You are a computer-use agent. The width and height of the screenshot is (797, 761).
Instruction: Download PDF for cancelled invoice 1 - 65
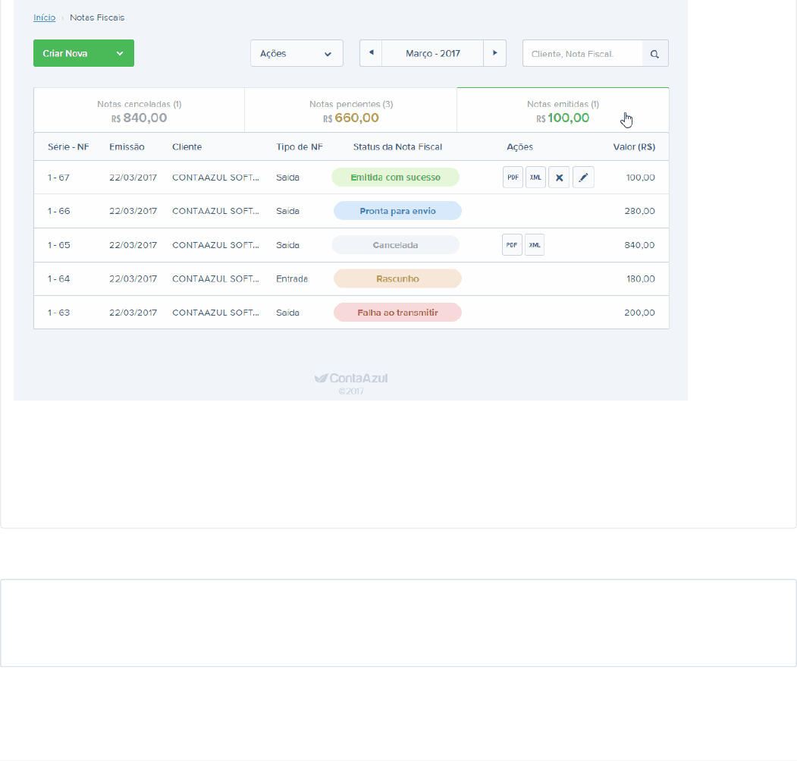(x=512, y=245)
